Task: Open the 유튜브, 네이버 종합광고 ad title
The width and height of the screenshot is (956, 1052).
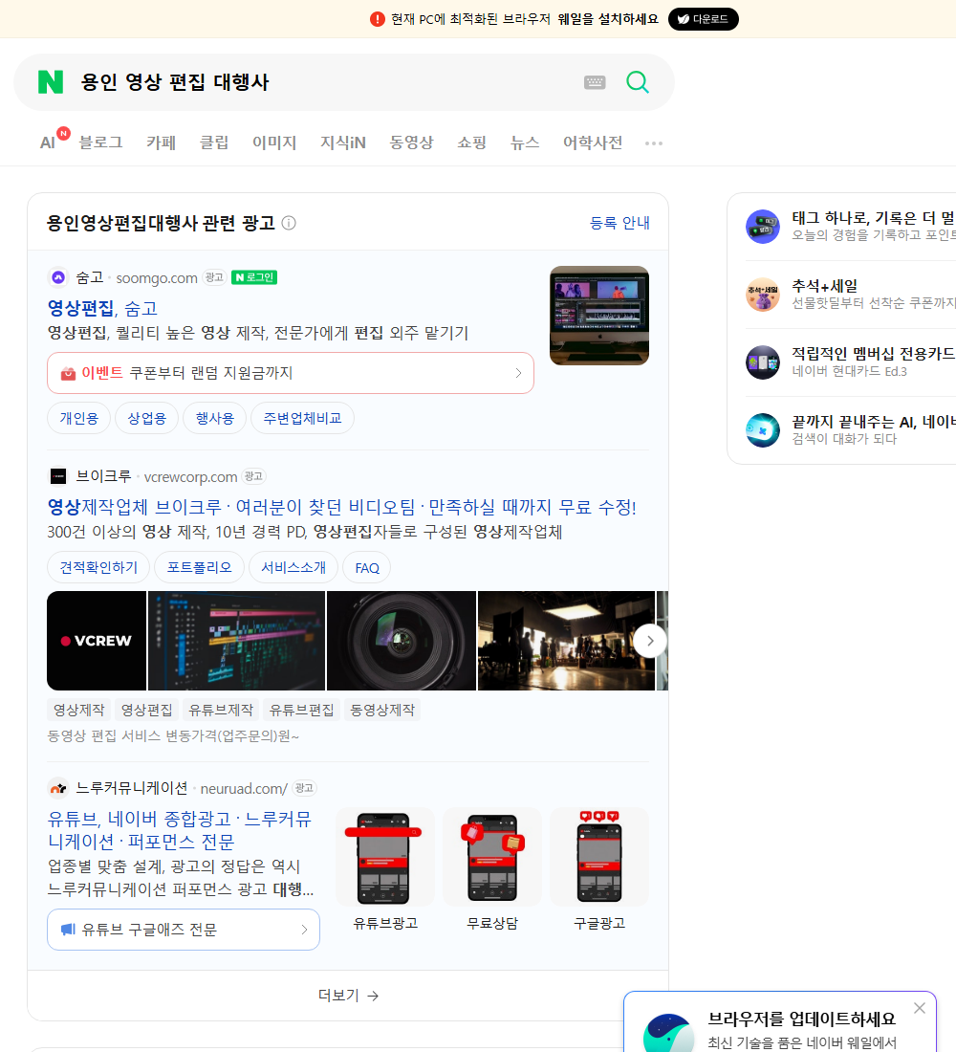Action: pyautogui.click(x=180, y=830)
